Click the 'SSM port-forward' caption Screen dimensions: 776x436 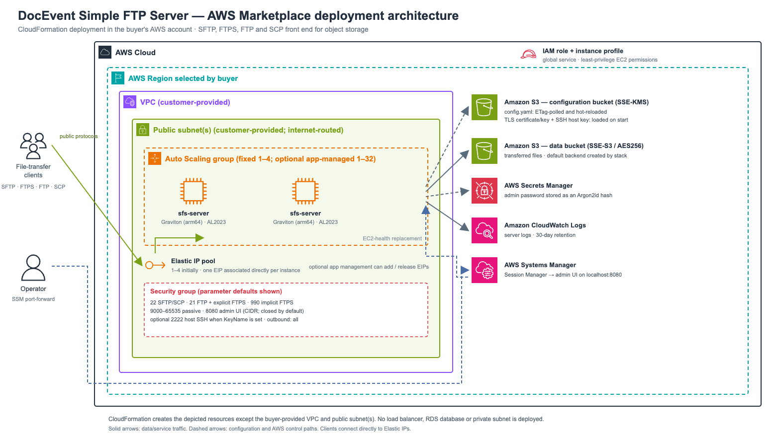(33, 299)
